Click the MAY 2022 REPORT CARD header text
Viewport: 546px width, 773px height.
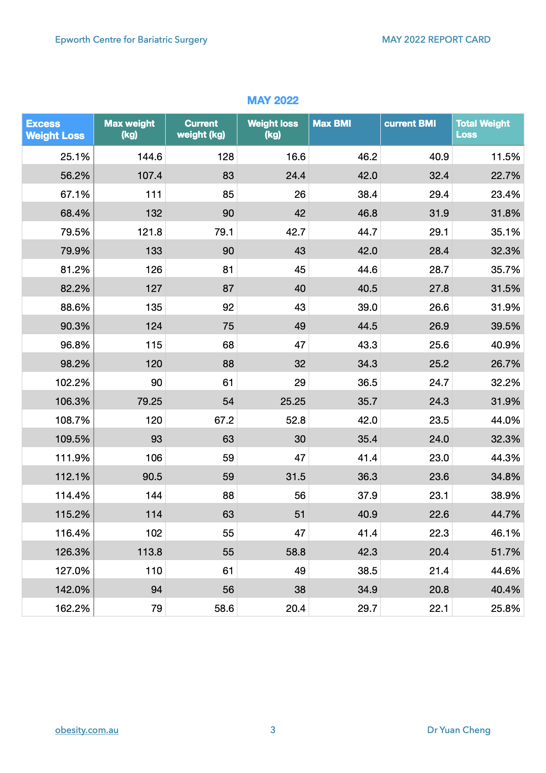[x=436, y=39]
